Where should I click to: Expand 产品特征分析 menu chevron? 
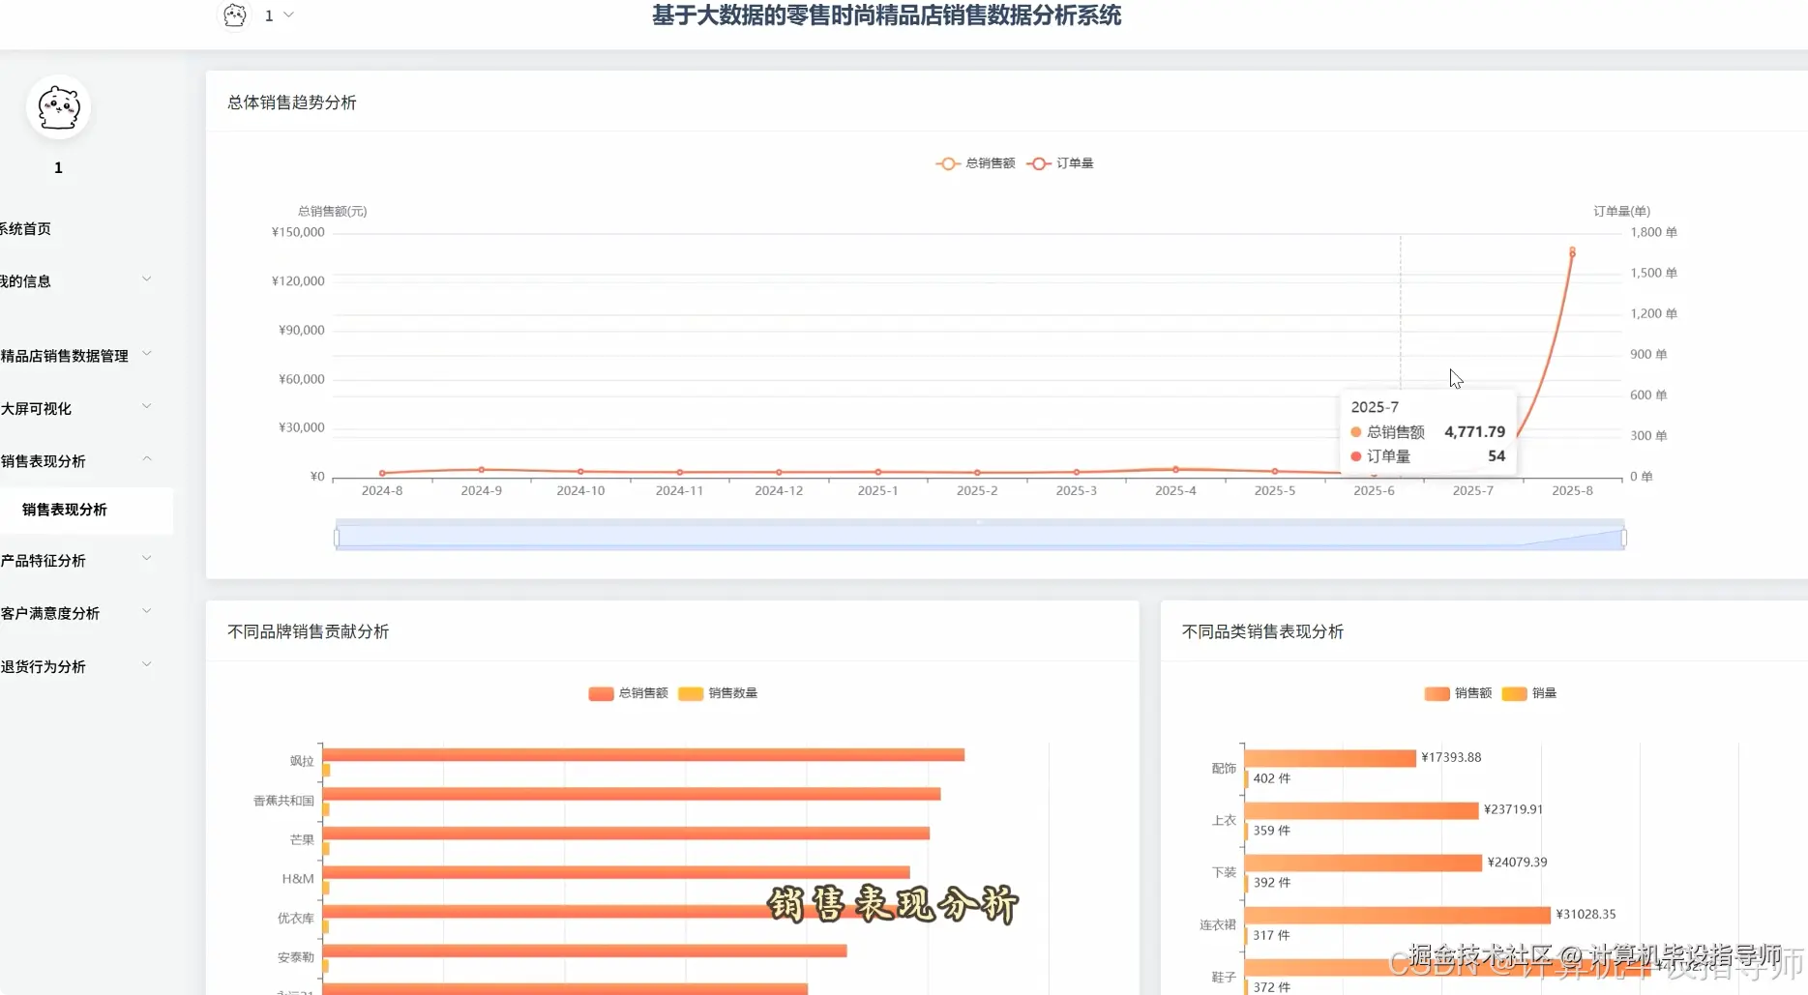[x=147, y=558]
